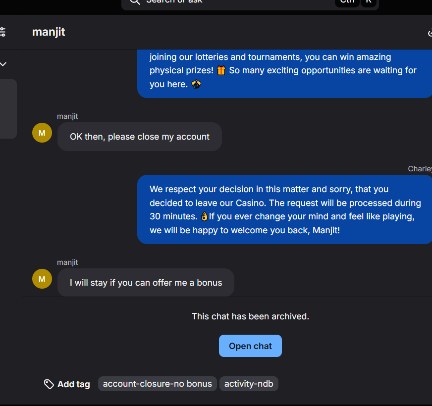
Task: Select the account-closure-no bonus tag
Action: click(x=157, y=384)
